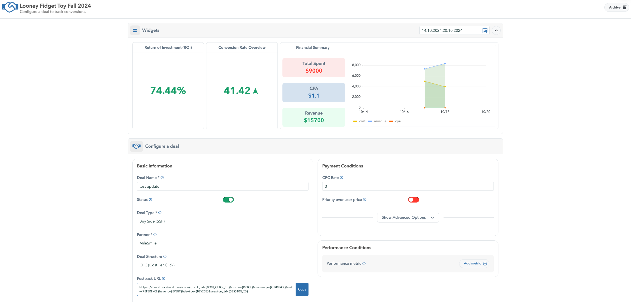The image size is (631, 302).
Task: Click the Financial Summary heading
Action: point(313,48)
